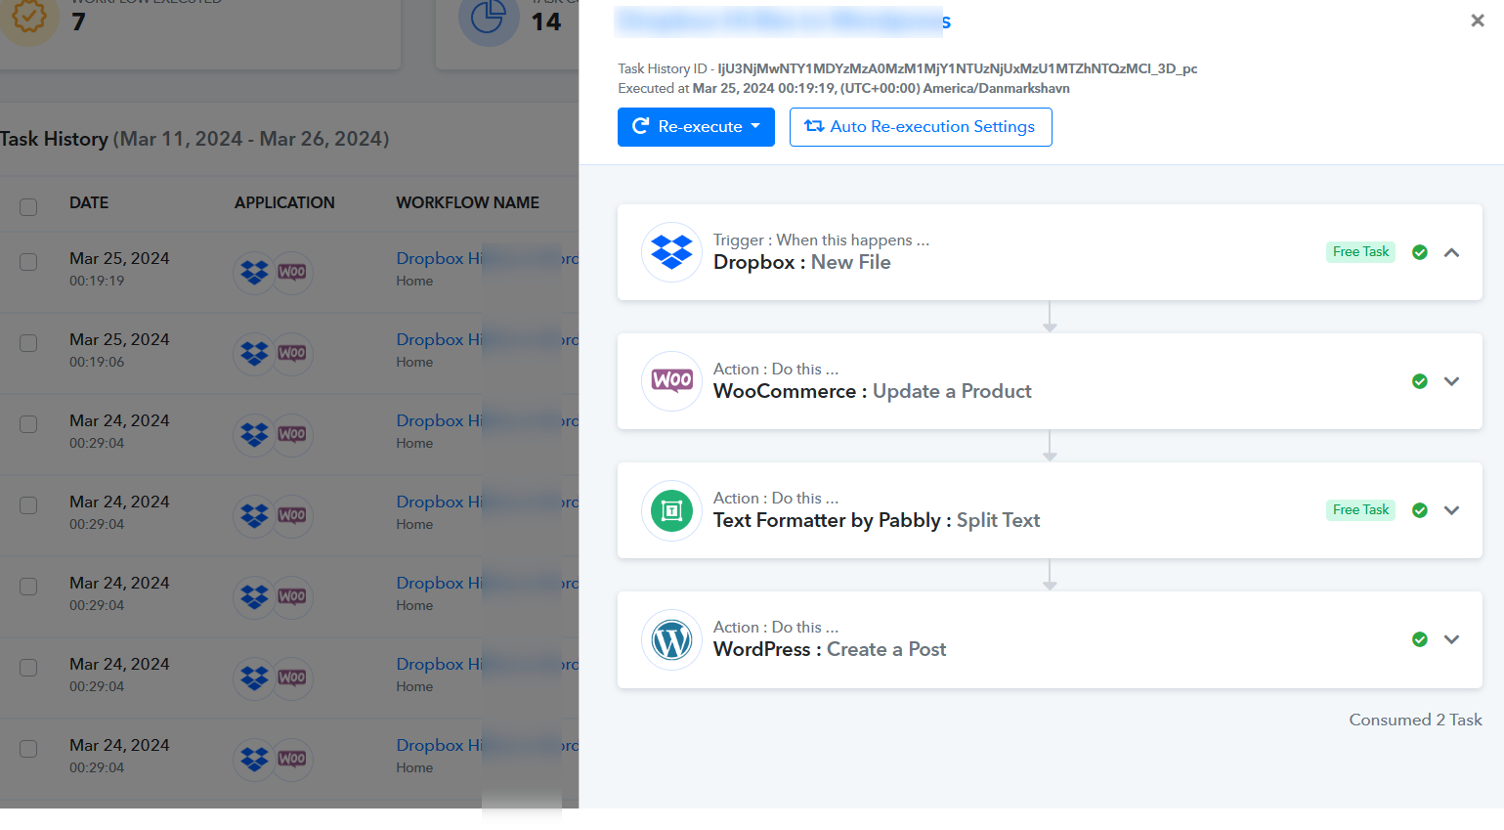This screenshot has width=1504, height=830.
Task: Click the pie chart icon beside the 14 count
Action: coord(489,18)
